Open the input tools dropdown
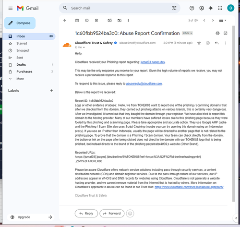 223,21
